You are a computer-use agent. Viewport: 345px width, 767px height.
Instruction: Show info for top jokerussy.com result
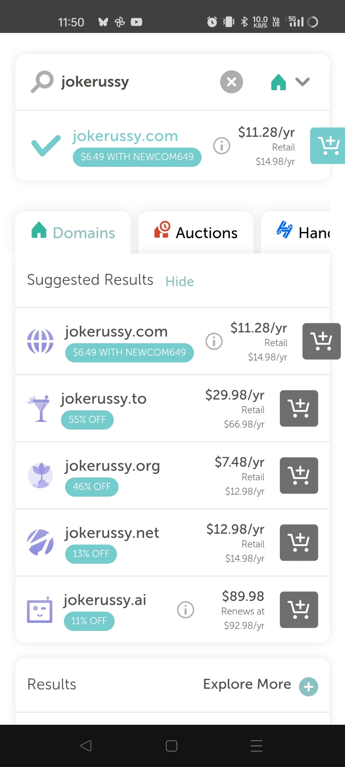[x=222, y=146]
